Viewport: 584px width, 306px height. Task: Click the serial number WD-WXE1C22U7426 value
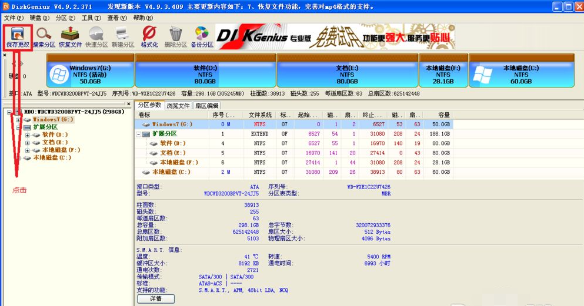[369, 187]
